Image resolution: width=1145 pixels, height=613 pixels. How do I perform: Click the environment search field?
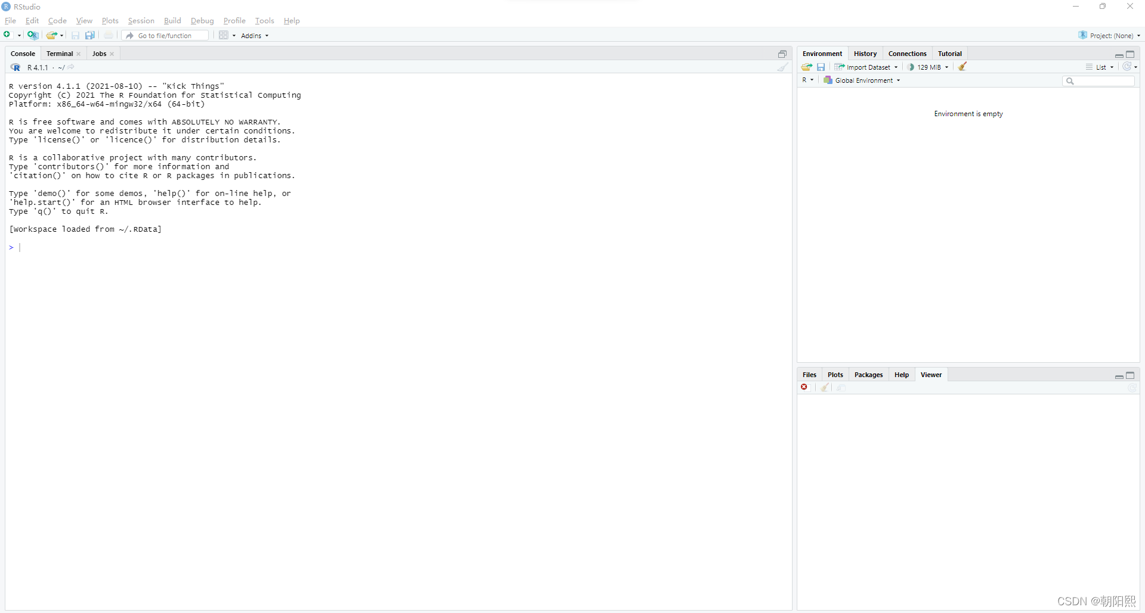point(1098,80)
